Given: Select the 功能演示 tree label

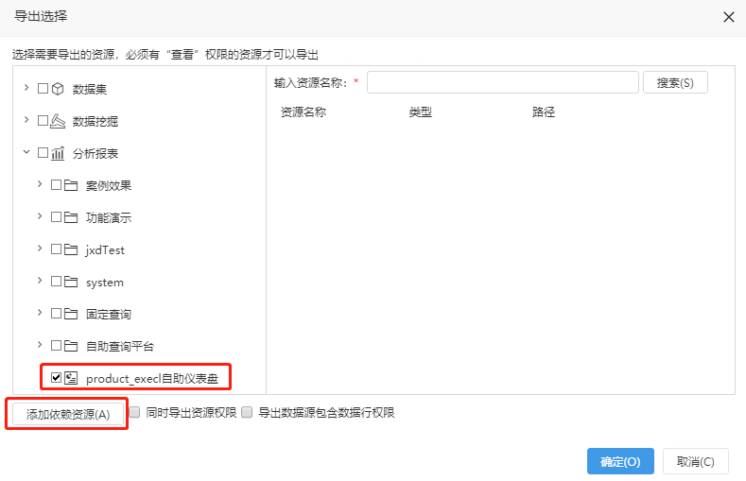Looking at the screenshot, I should click(x=109, y=218).
